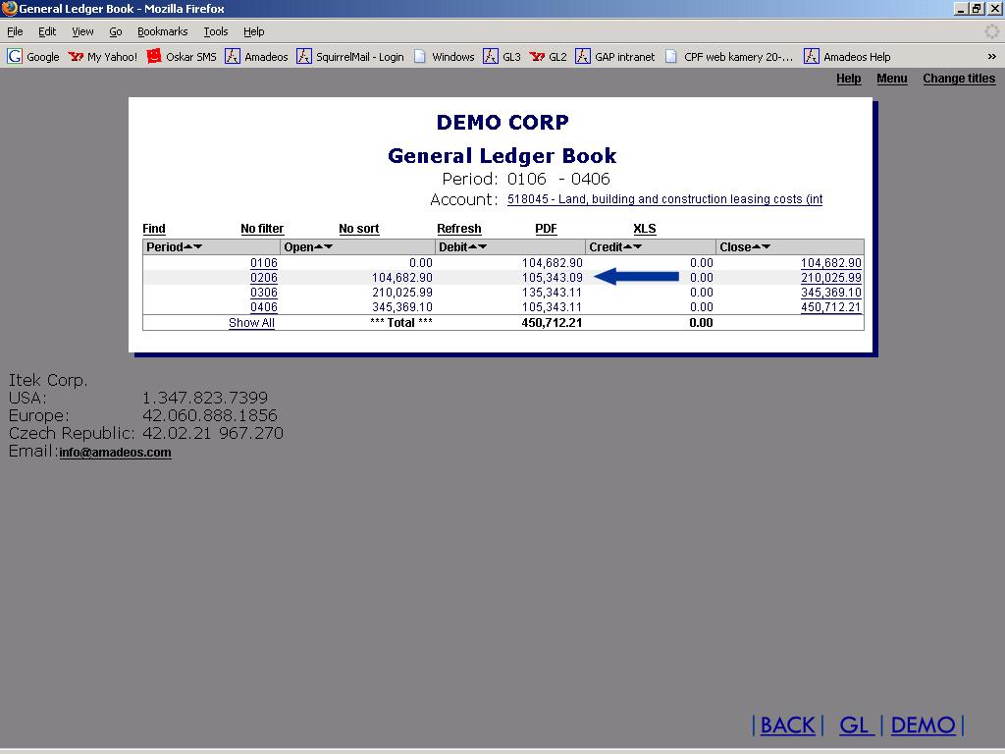This screenshot has width=1005, height=754.
Task: Open the File menu
Action: point(15,31)
